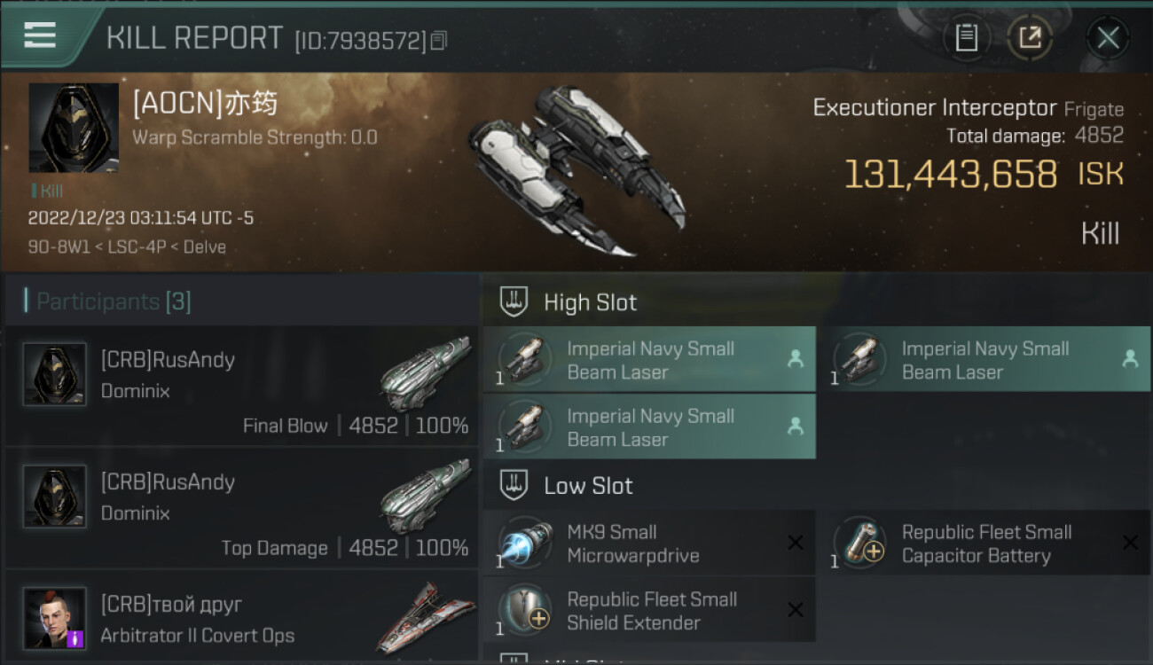View the Arbitrator II Covert Ops participant

click(241, 619)
